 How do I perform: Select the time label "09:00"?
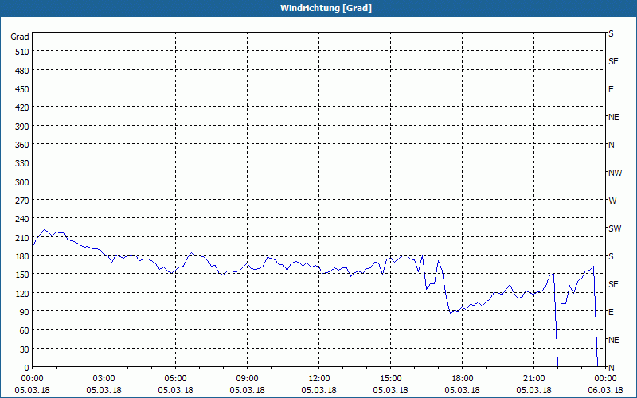pyautogui.click(x=247, y=379)
